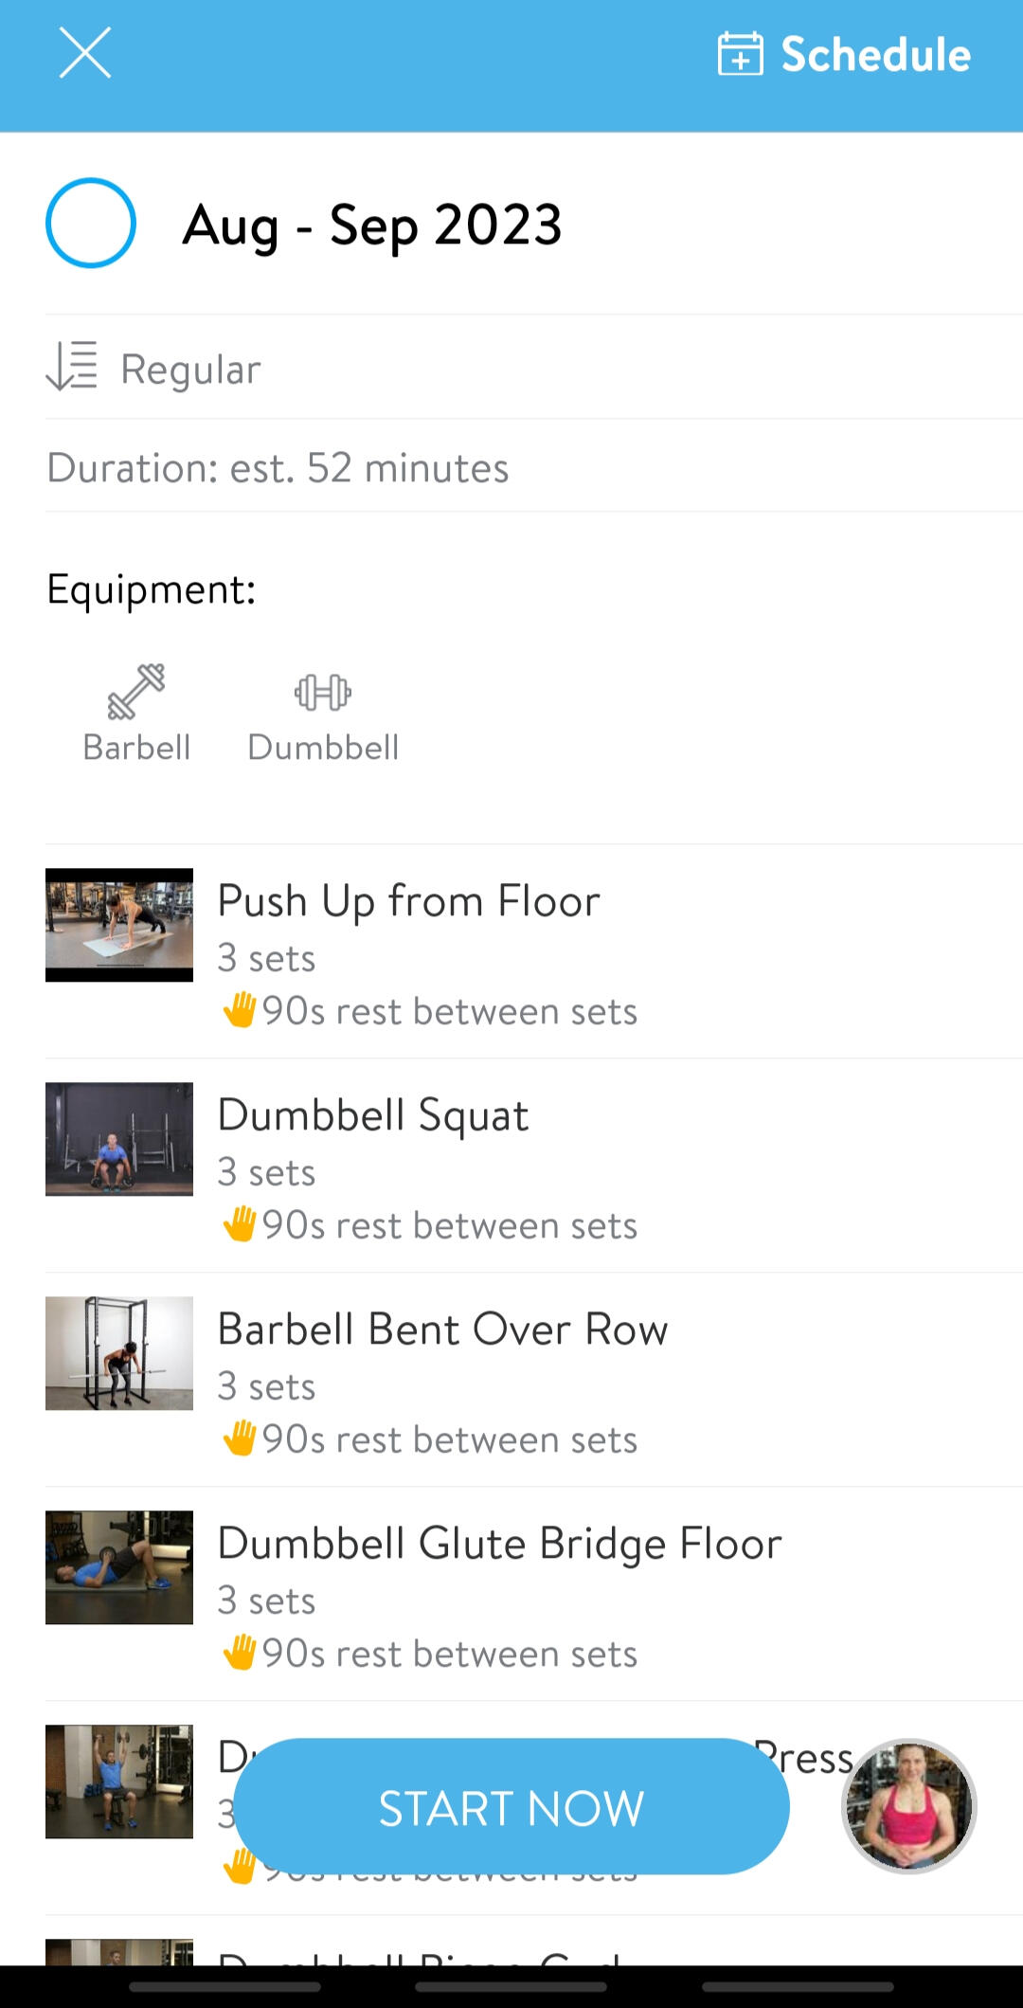Tap the rest hand icon under Dumbbell Squat
Viewport: 1023px width, 2008px height.
pos(240,1224)
